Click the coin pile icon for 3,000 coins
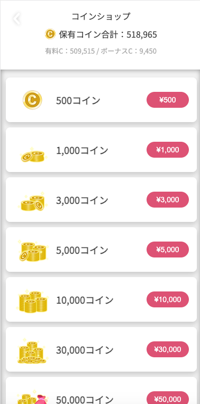Image resolution: width=200 pixels, height=404 pixels. tap(33, 202)
